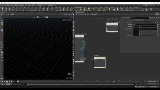The image size is (160, 90).
Task: Open the Persp viewport dropdown
Action: (x=64, y=19)
